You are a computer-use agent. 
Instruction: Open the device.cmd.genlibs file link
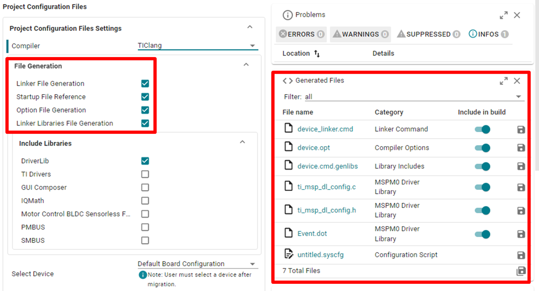tap(327, 166)
